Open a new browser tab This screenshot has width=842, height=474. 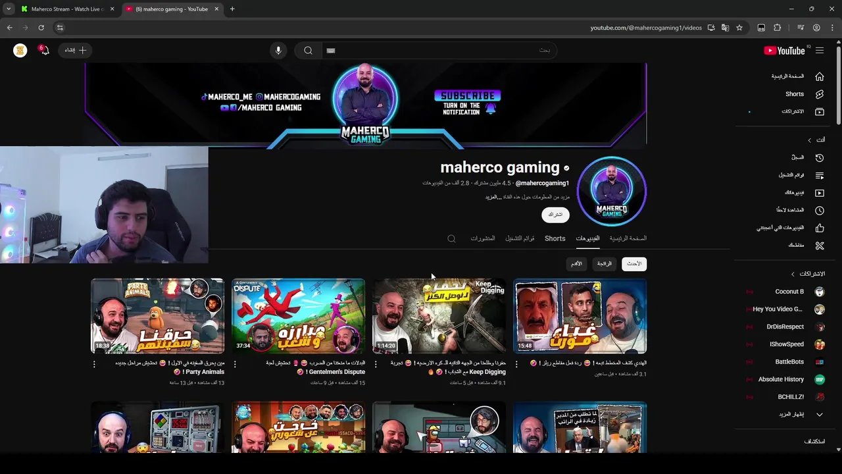232,9
